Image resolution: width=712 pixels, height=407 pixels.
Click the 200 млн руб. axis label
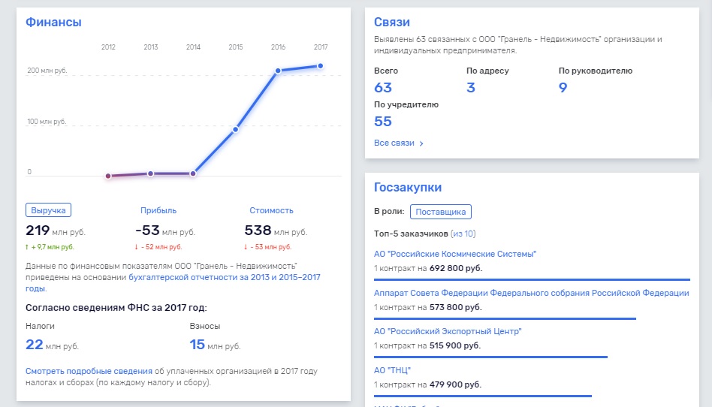click(x=47, y=71)
